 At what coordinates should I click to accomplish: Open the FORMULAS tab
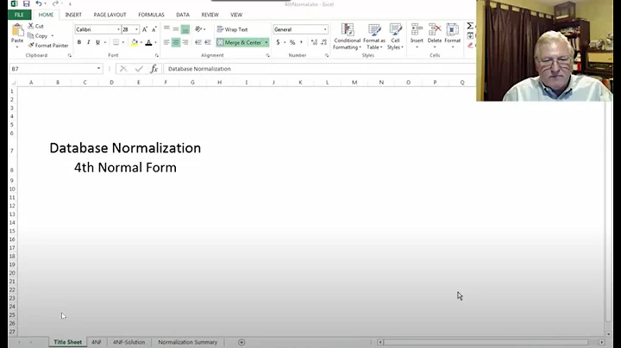151,15
